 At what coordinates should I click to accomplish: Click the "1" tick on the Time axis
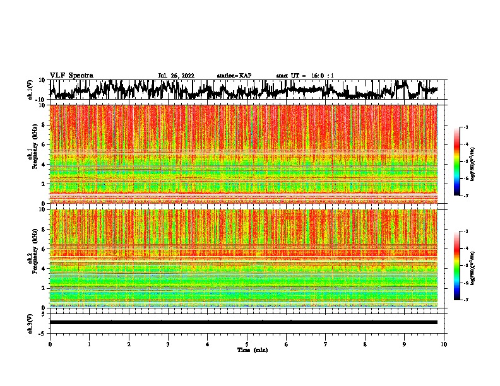click(89, 344)
